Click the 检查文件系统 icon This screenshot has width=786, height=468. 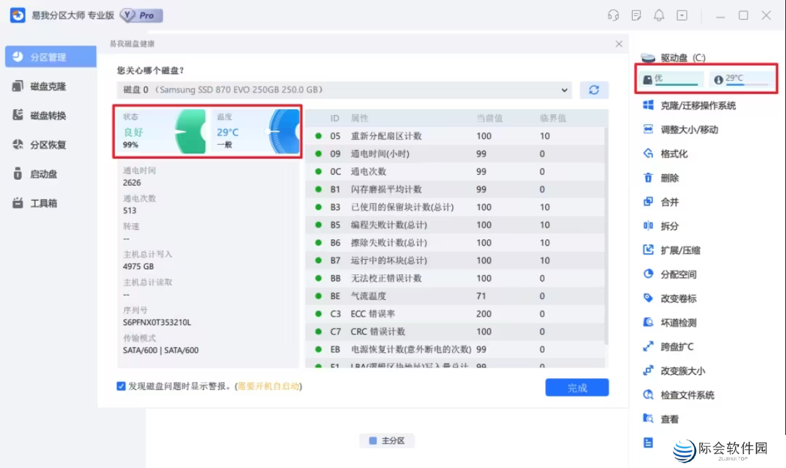(648, 395)
